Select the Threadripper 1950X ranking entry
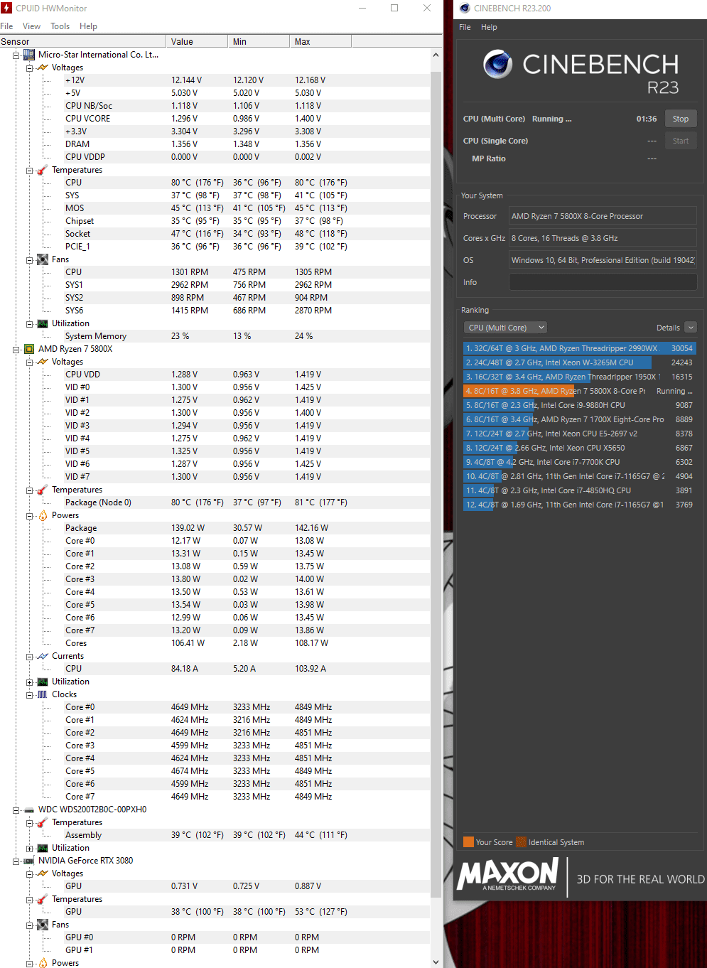Viewport: 707px width, 968px height. (580, 377)
